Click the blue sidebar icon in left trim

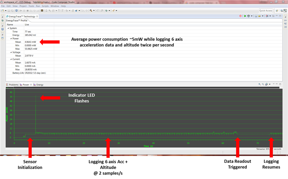[3, 29]
